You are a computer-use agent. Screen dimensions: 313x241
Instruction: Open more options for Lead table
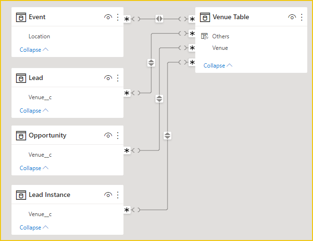[x=118, y=78]
